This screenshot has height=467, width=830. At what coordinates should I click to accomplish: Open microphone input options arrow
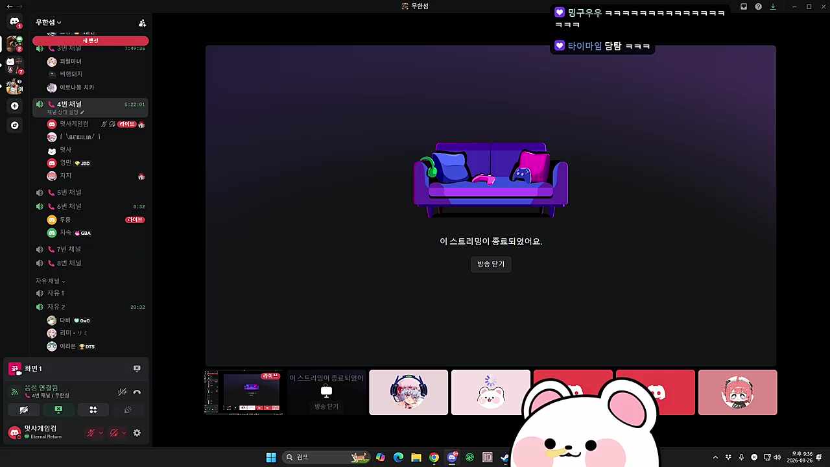(x=101, y=433)
